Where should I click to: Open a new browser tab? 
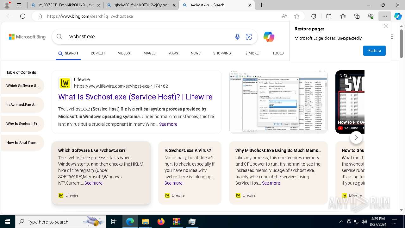[261, 5]
